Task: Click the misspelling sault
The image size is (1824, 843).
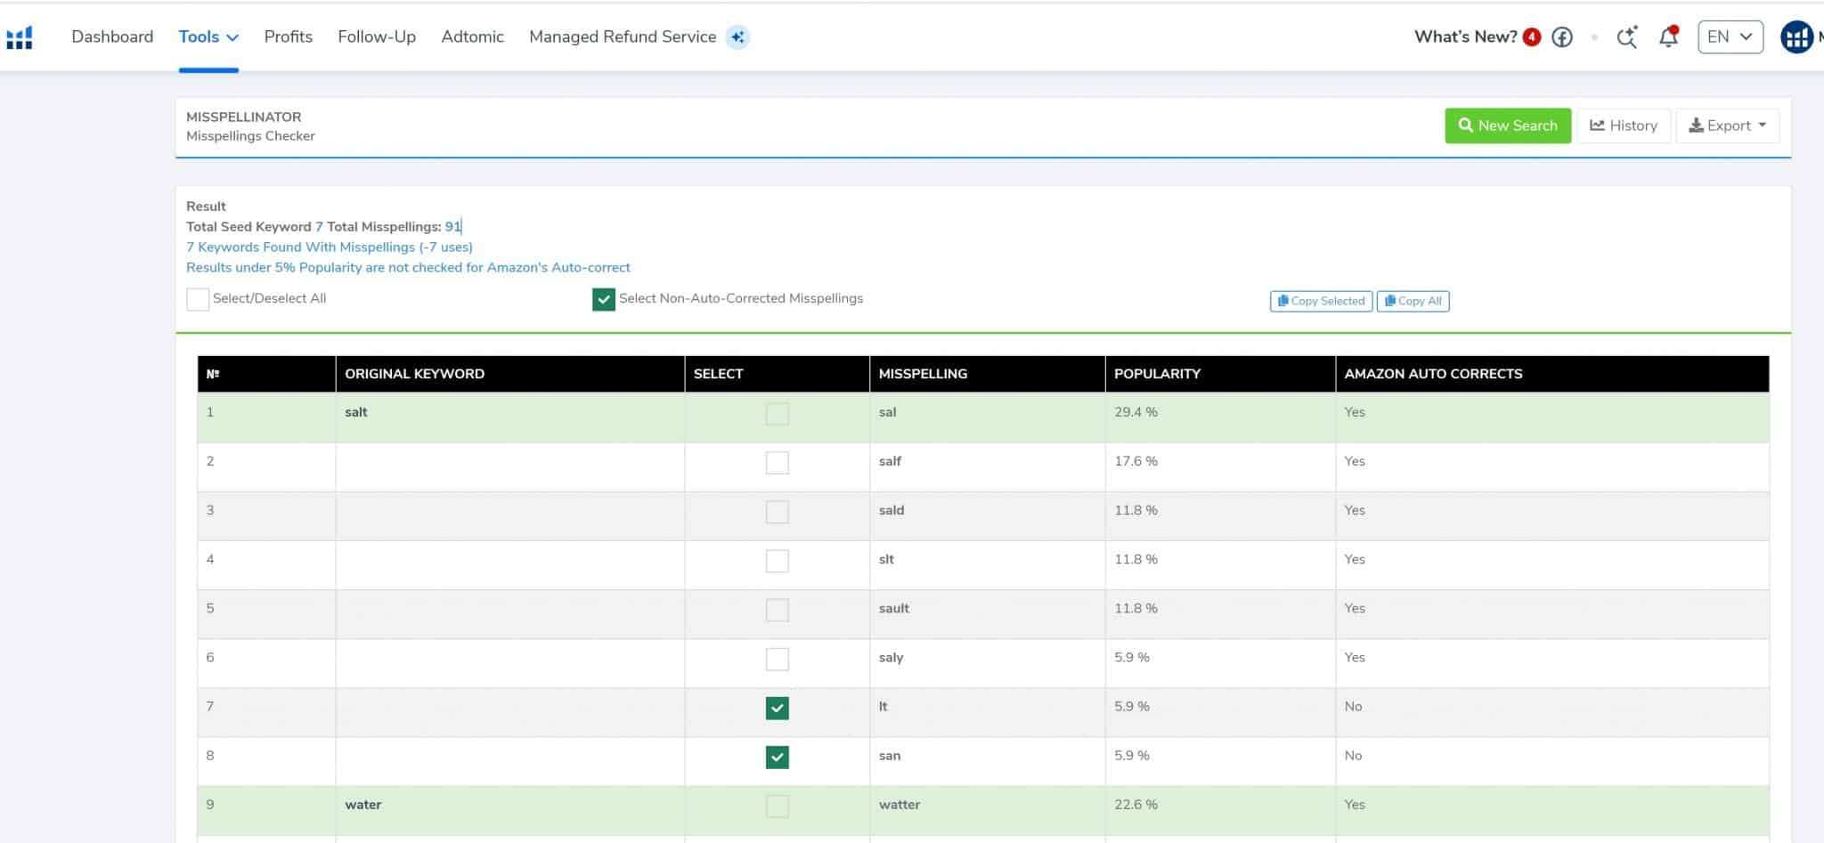Action: click(894, 609)
